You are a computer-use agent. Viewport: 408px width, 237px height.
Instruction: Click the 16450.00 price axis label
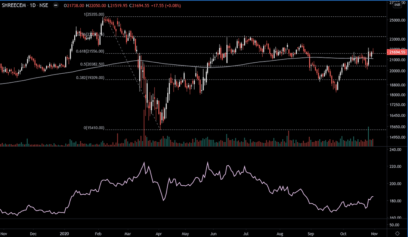point(397,116)
